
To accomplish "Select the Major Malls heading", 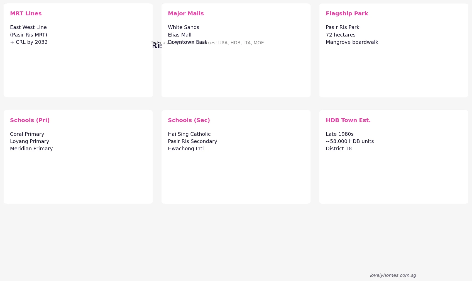I will (186, 14).
